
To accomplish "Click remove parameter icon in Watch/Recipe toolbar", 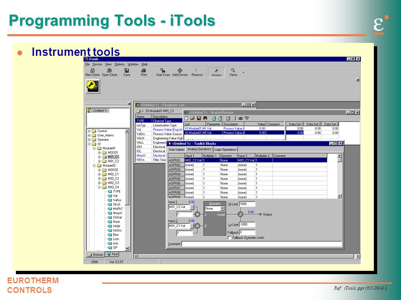I will [x=220, y=118].
